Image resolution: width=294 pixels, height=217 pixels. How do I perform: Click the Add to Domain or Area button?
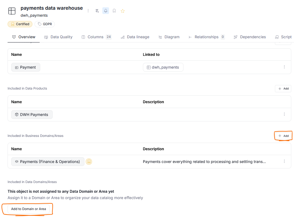(28, 209)
